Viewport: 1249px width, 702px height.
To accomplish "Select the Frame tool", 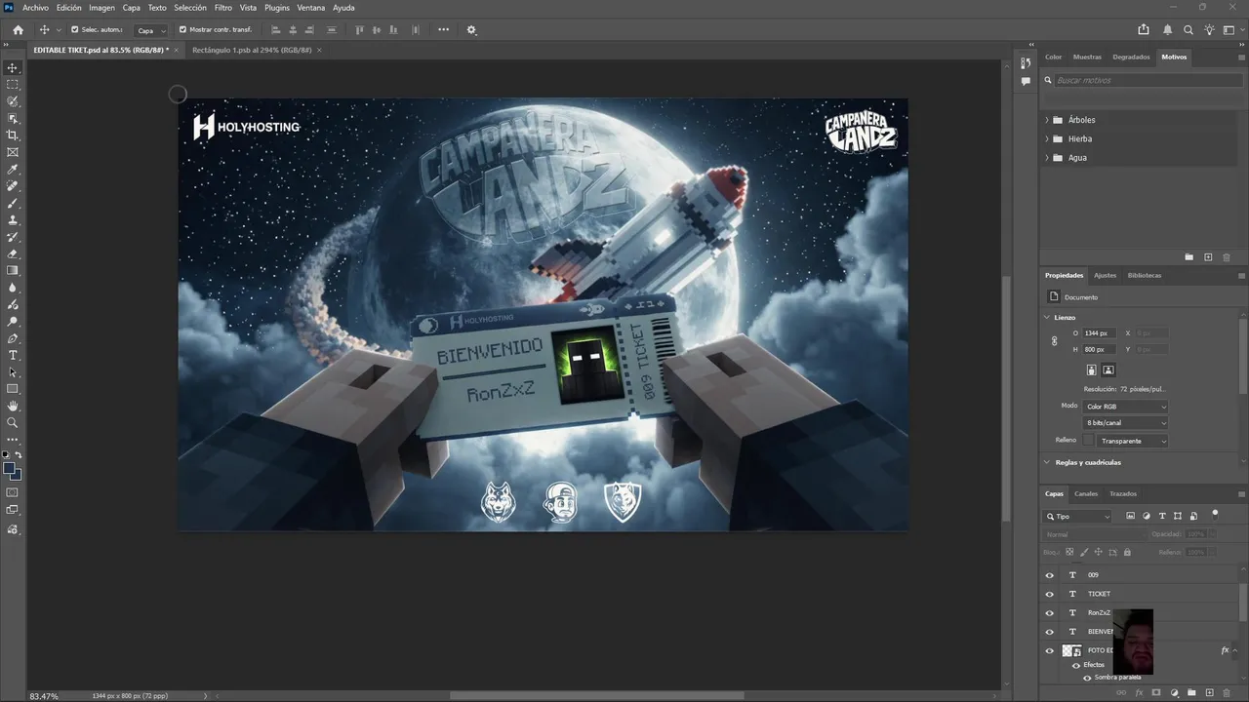I will (x=13, y=152).
